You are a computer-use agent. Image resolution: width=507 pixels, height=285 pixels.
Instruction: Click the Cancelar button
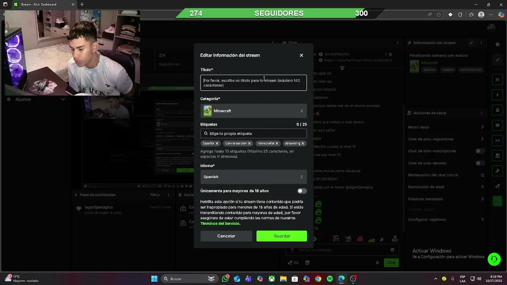(226, 236)
